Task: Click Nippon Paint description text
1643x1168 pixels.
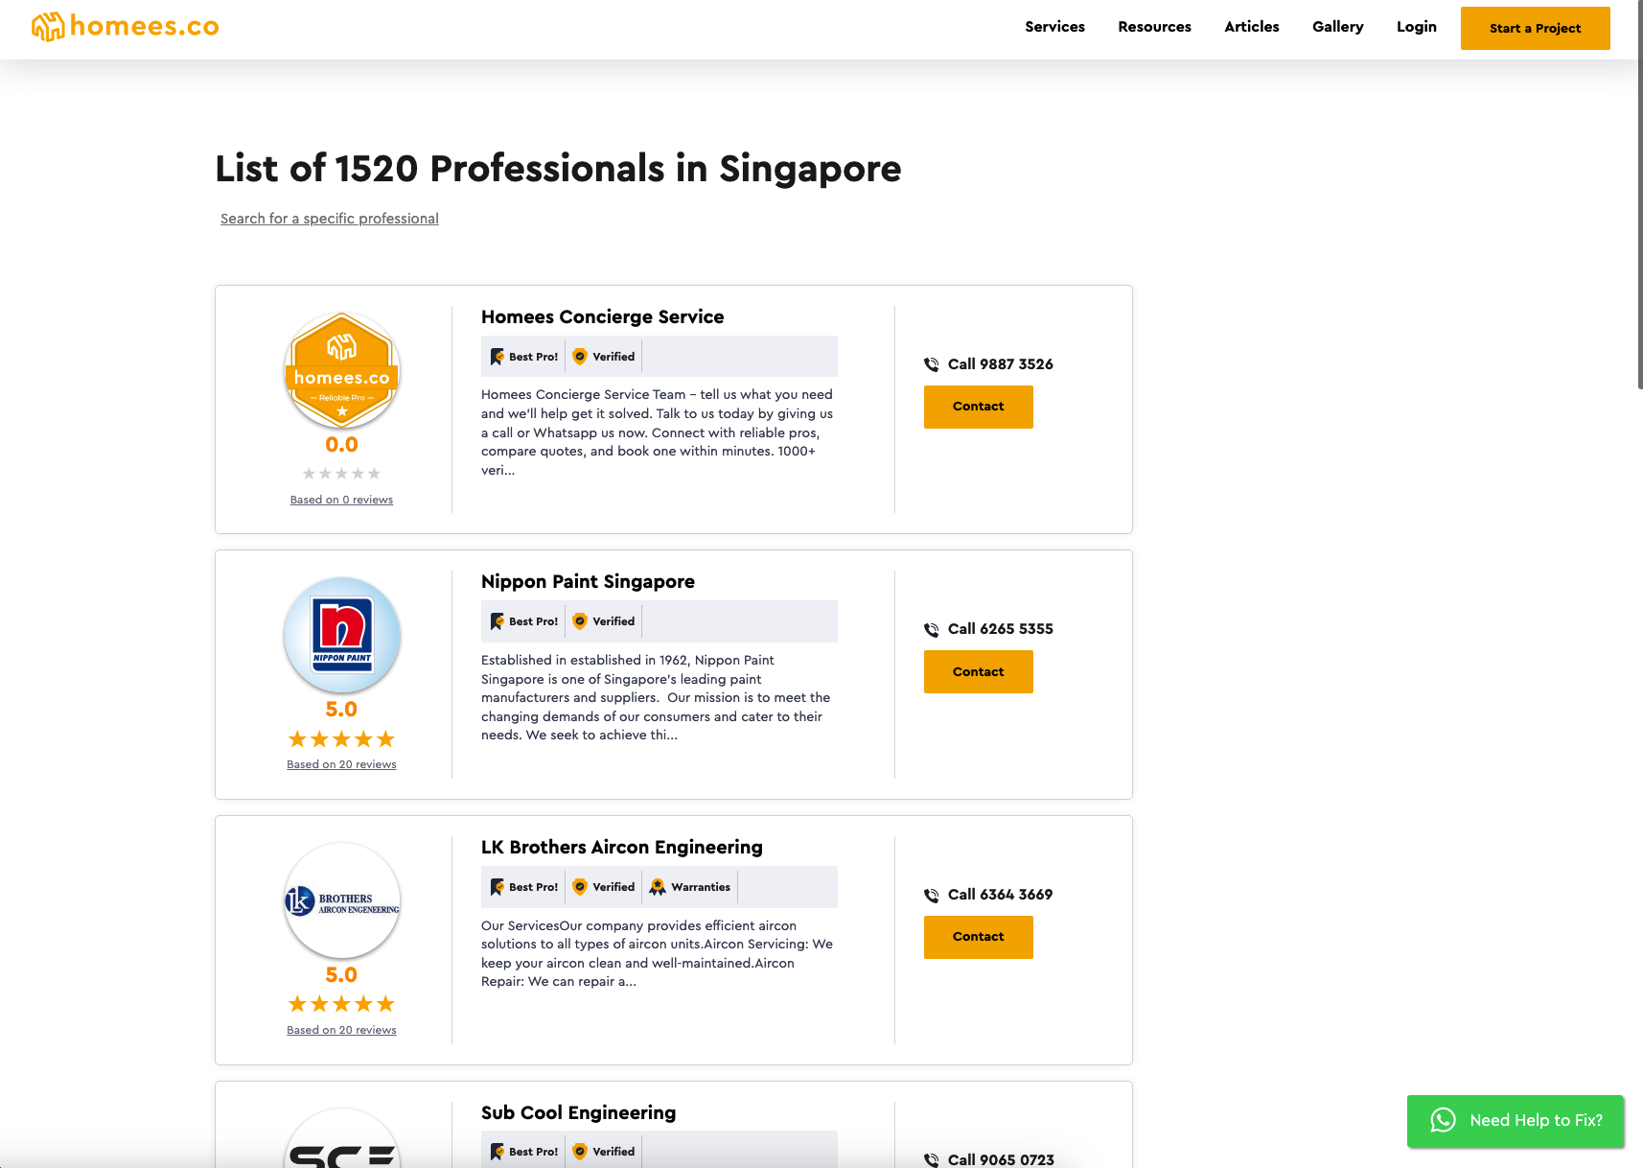Action: 657,697
